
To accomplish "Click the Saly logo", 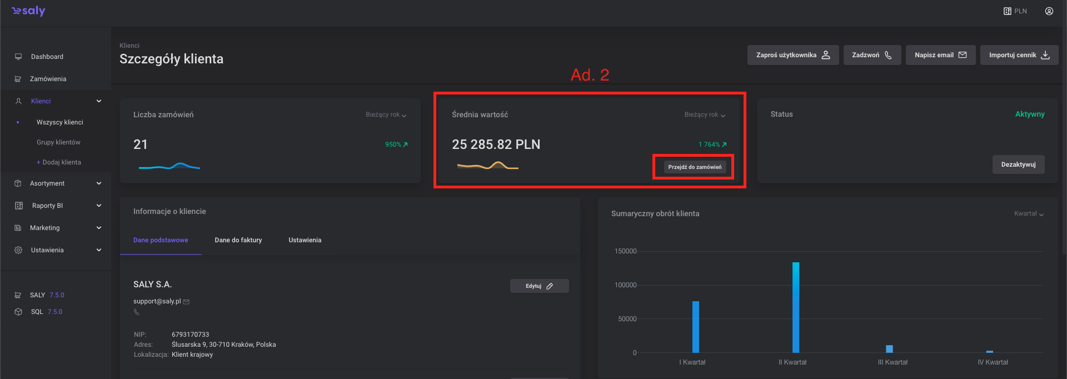I will pos(28,11).
